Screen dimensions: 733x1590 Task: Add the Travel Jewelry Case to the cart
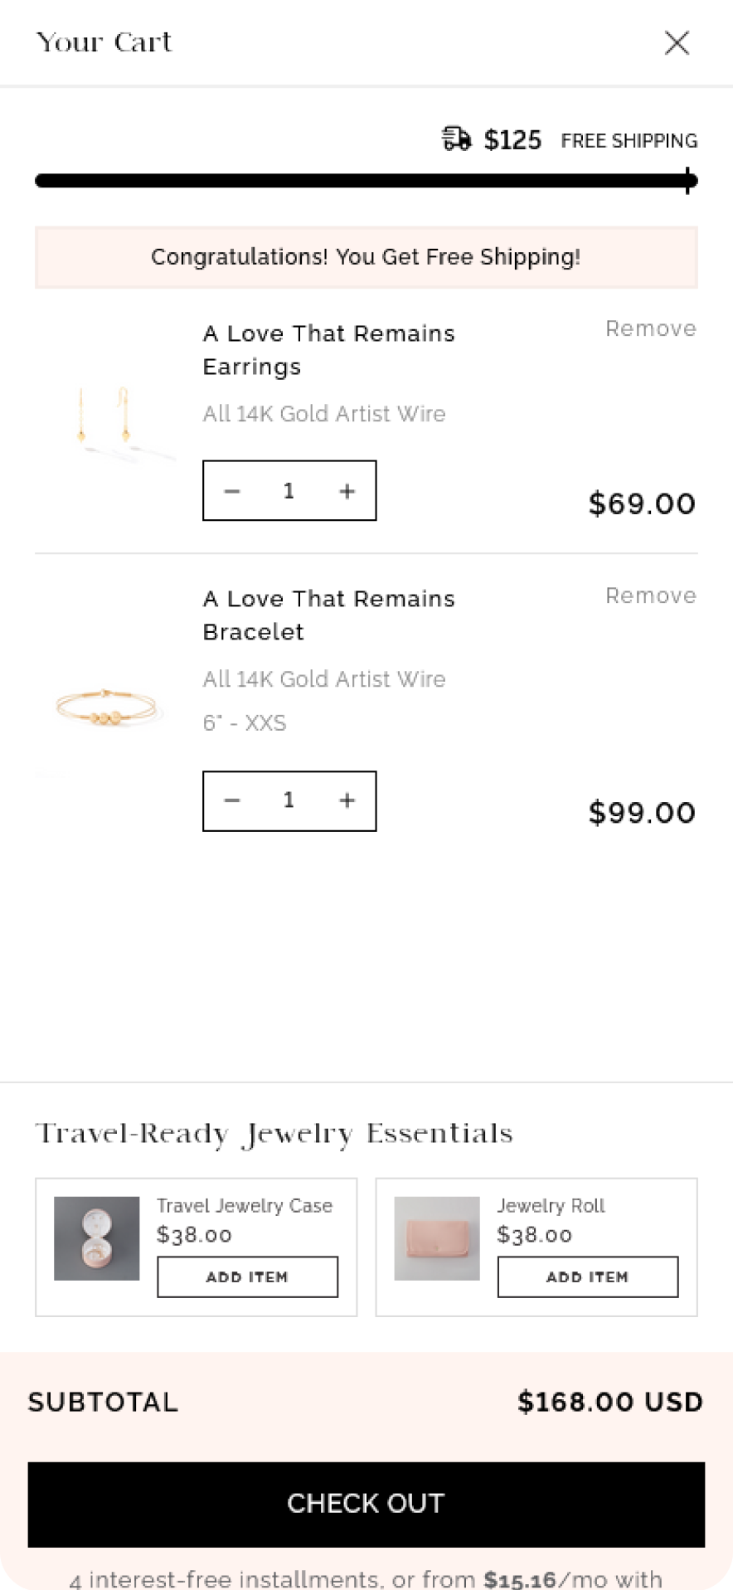pos(247,1276)
